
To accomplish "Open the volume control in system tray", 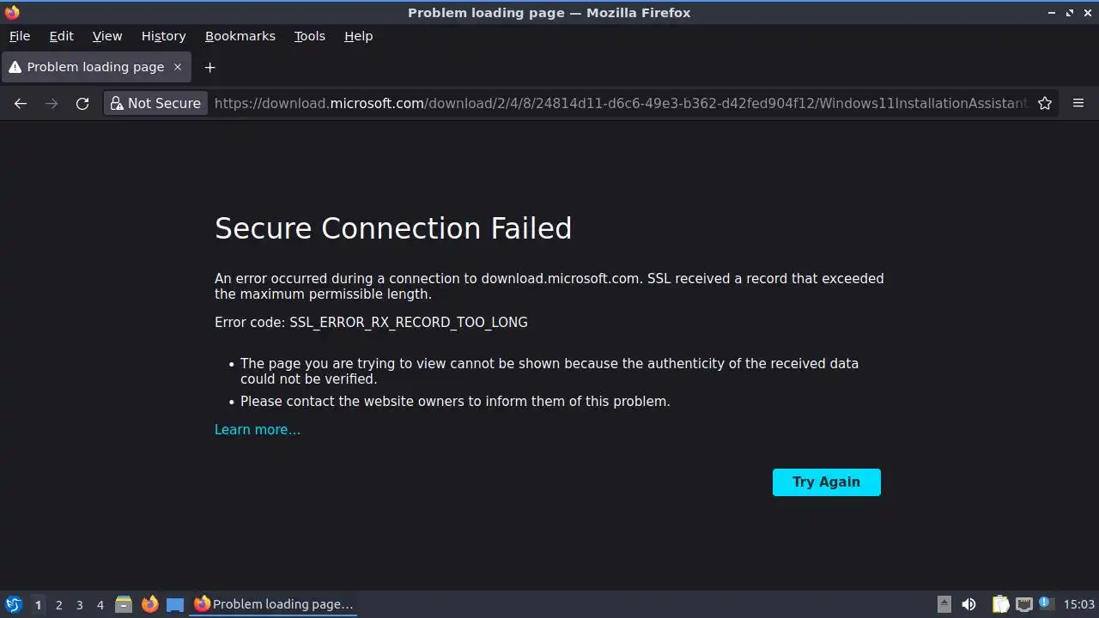I will 968,604.
